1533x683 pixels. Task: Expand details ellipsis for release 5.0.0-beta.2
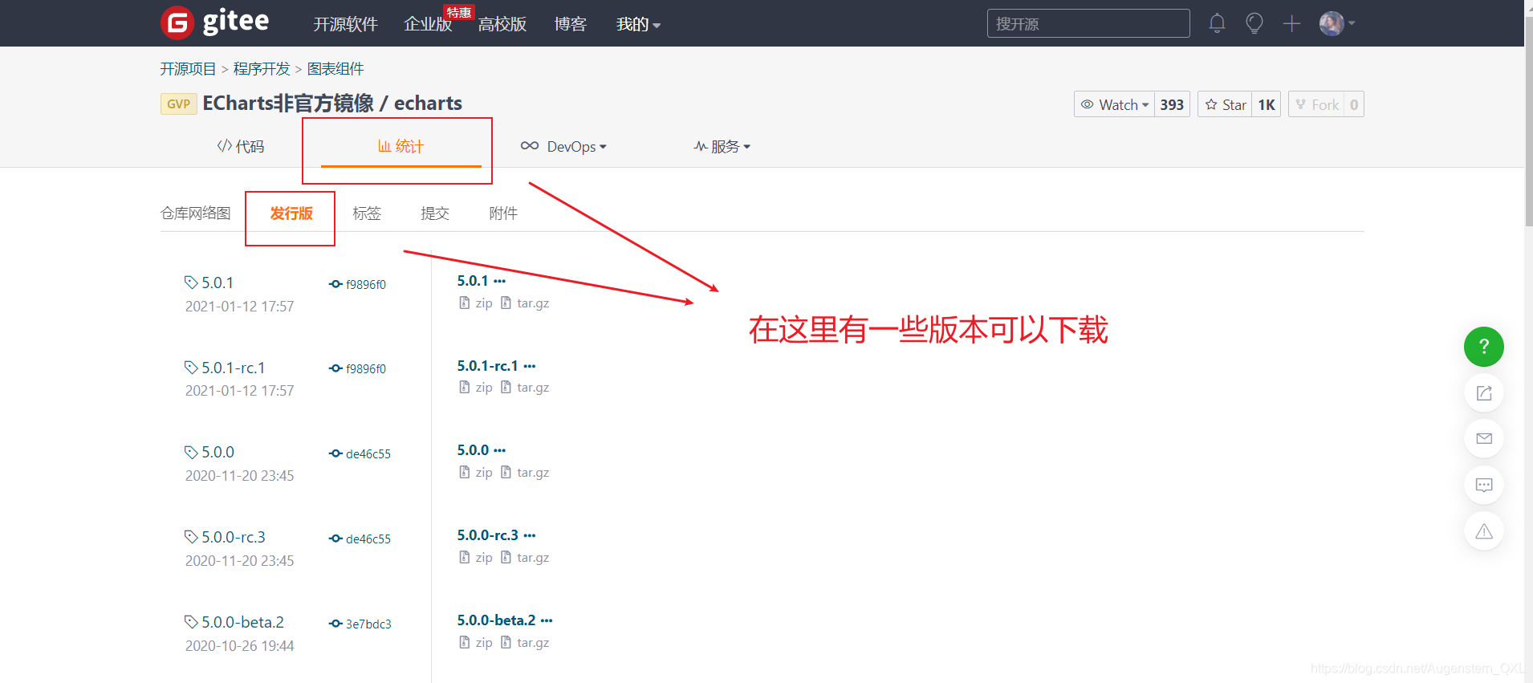coord(547,620)
